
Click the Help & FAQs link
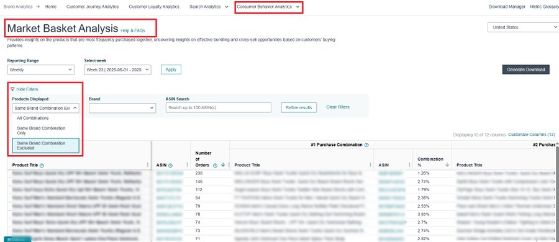coord(133,30)
